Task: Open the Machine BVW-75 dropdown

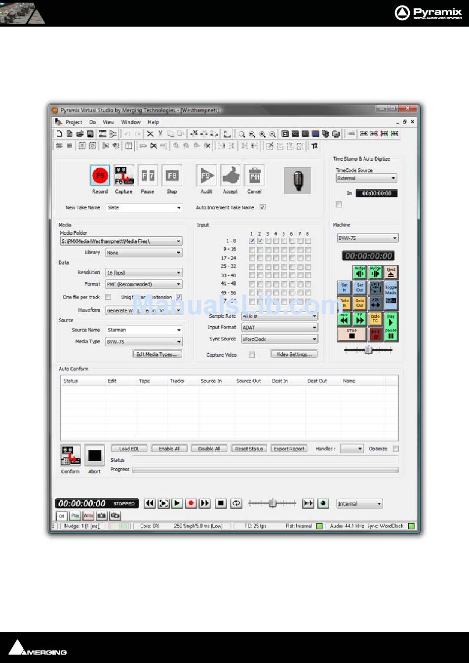Action: [367, 238]
